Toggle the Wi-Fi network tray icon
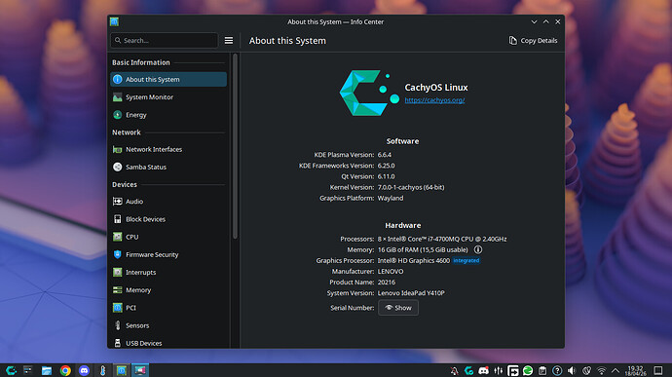 tap(601, 370)
